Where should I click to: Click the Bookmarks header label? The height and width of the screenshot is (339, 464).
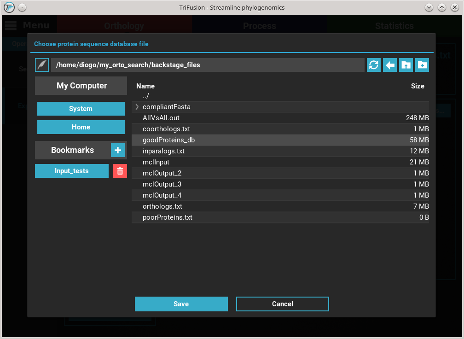73,150
